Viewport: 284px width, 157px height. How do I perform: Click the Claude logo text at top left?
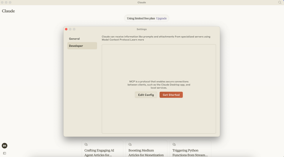click(x=8, y=11)
